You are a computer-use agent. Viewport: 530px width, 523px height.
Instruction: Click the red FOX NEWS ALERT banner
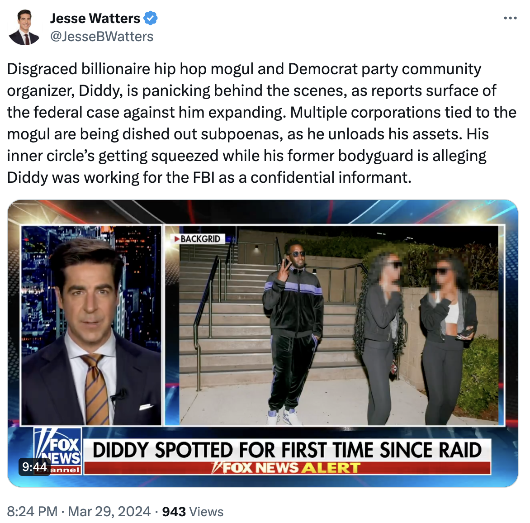click(287, 468)
